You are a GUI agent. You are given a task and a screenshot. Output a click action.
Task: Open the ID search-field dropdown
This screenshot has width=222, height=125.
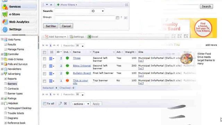[x=98, y=11]
